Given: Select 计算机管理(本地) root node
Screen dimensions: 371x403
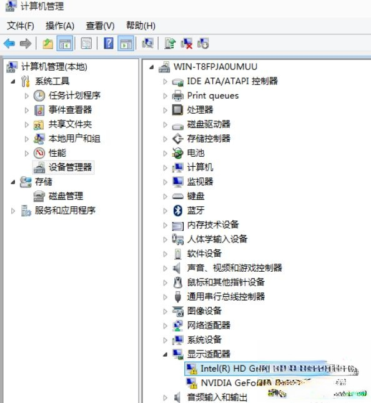Looking at the screenshot, I should [54, 67].
